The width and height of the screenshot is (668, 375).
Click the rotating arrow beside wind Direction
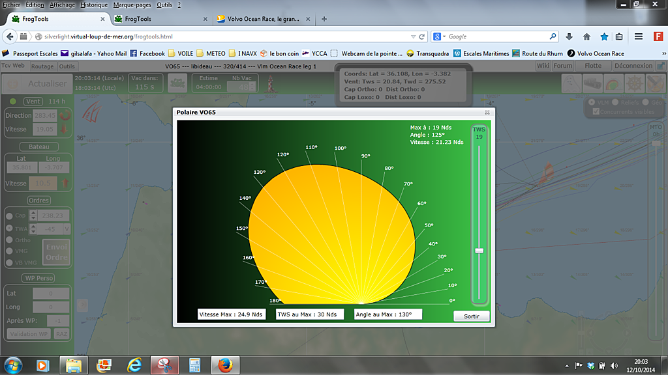tap(65, 115)
